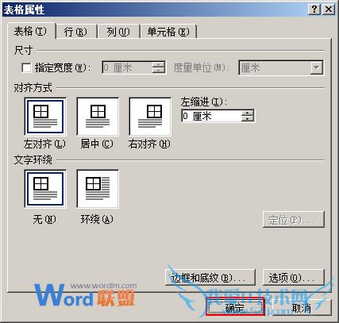Increase the 左缩进 value with up arrow
The width and height of the screenshot is (339, 323).
click(x=248, y=113)
